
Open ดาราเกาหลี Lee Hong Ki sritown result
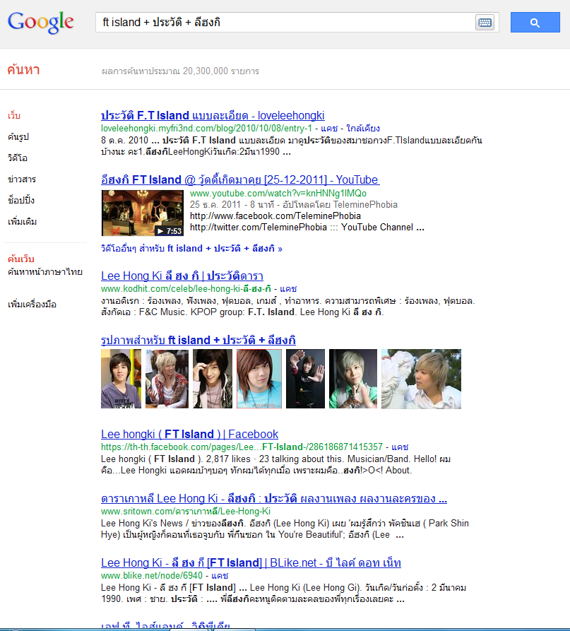pos(274,498)
